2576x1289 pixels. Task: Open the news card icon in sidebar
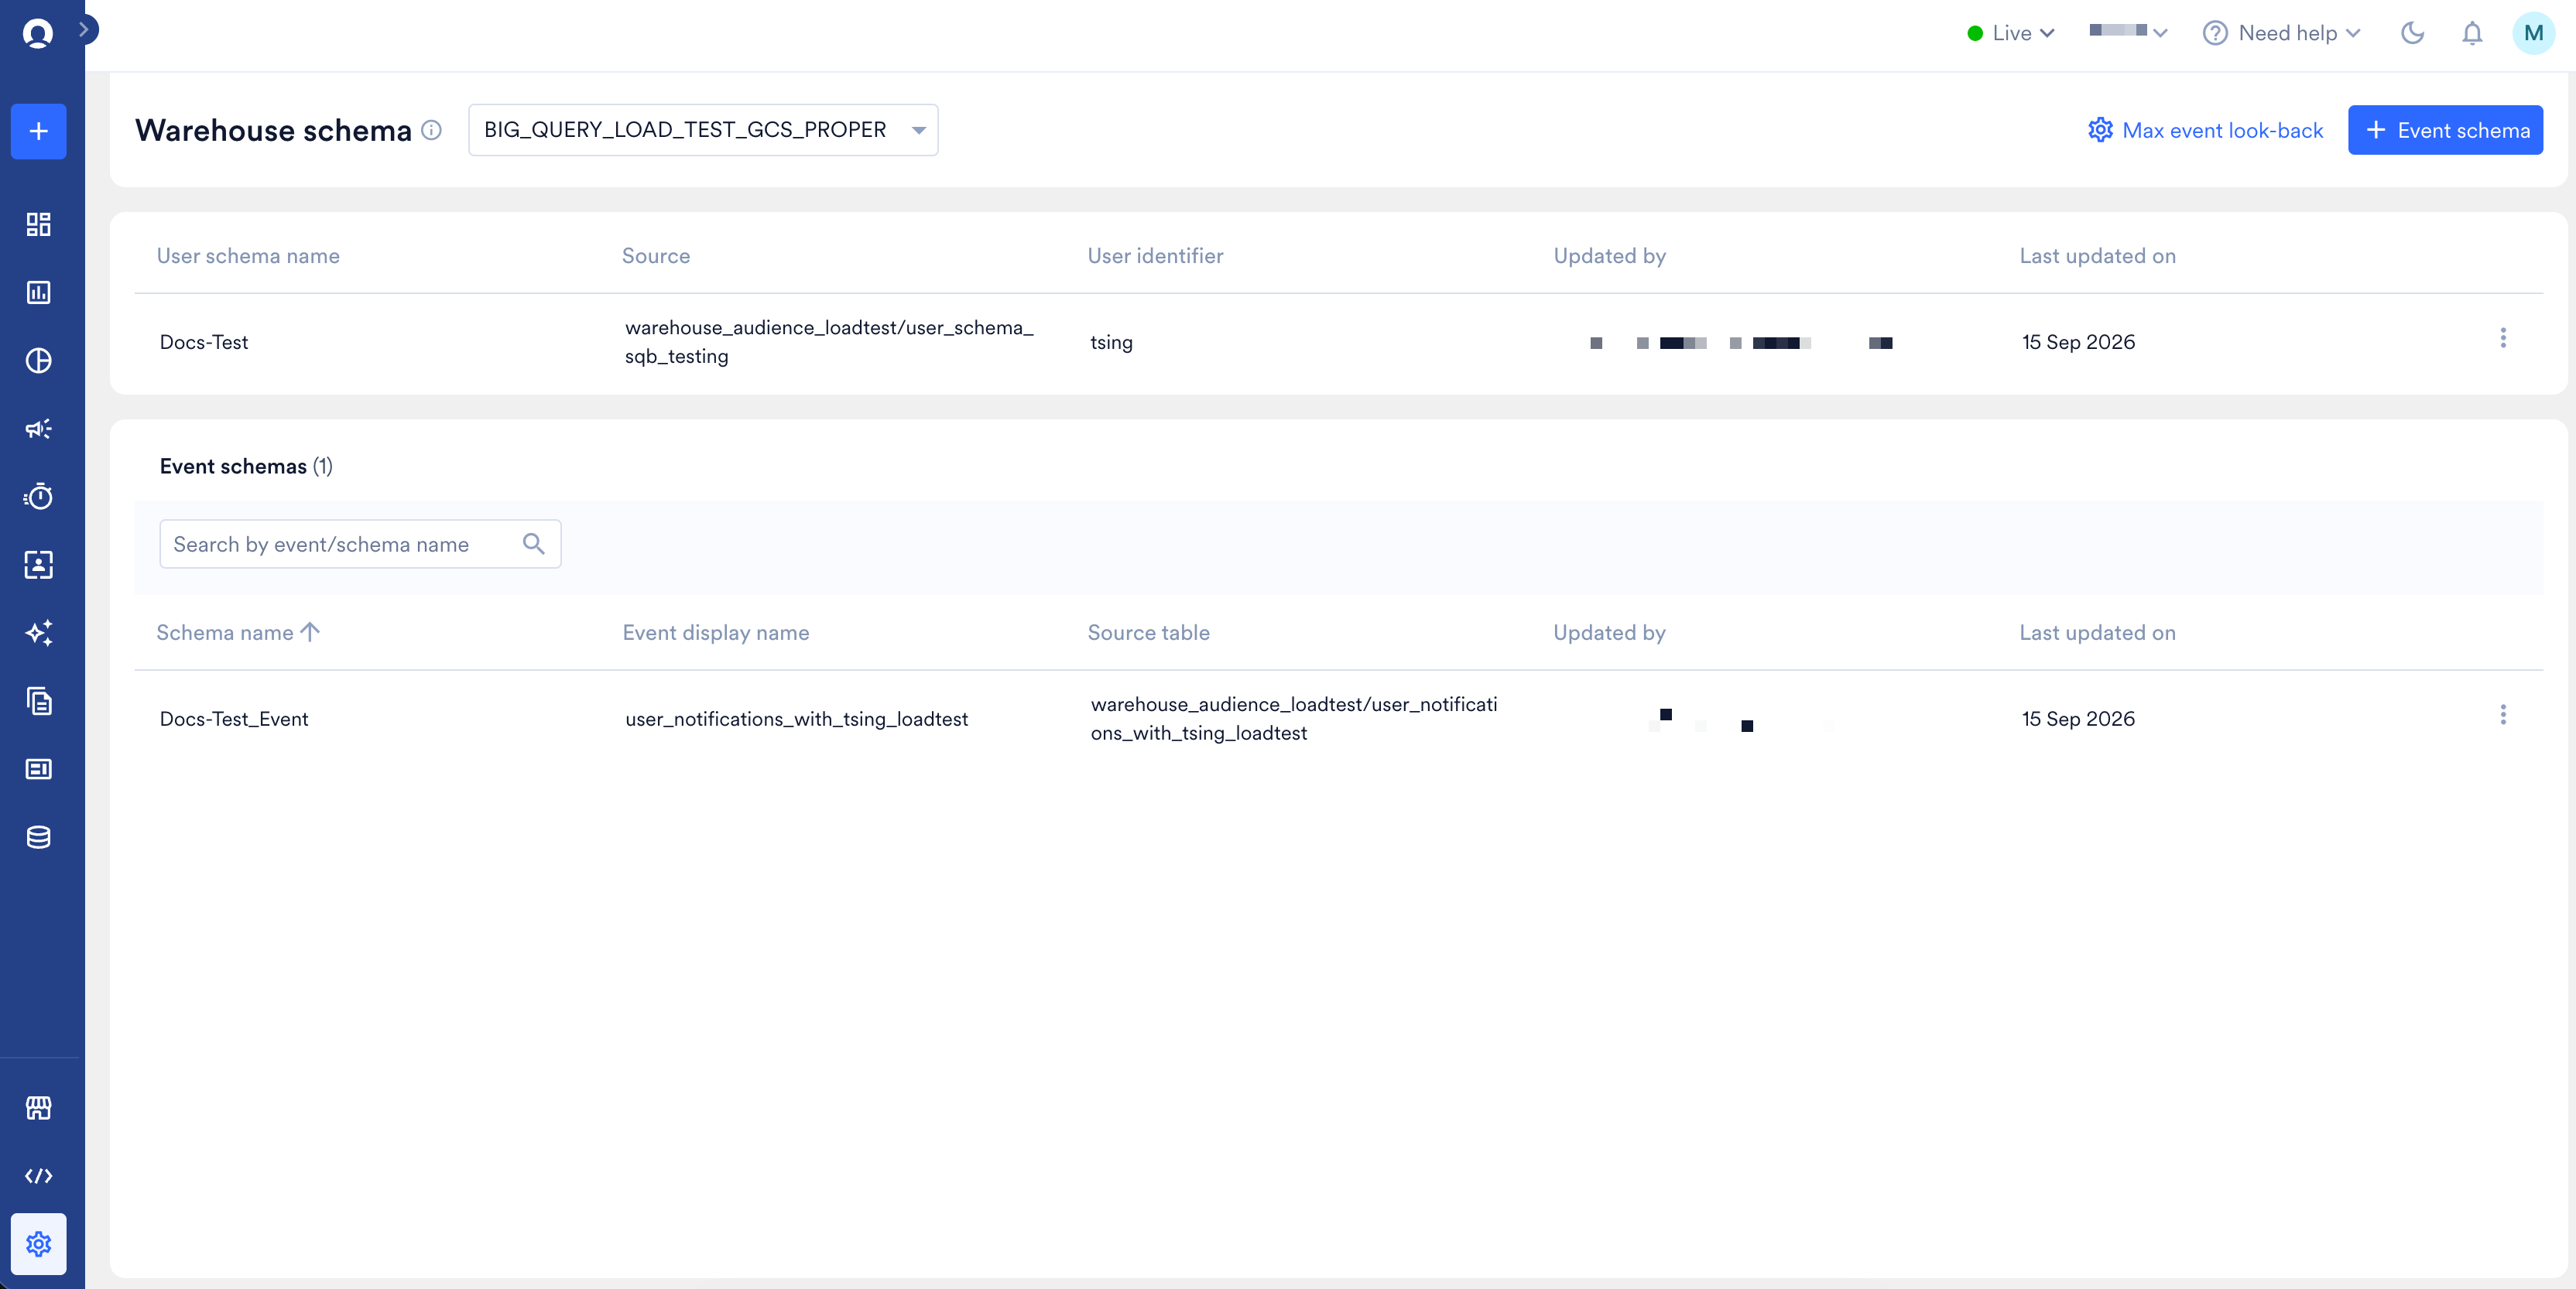[38, 768]
